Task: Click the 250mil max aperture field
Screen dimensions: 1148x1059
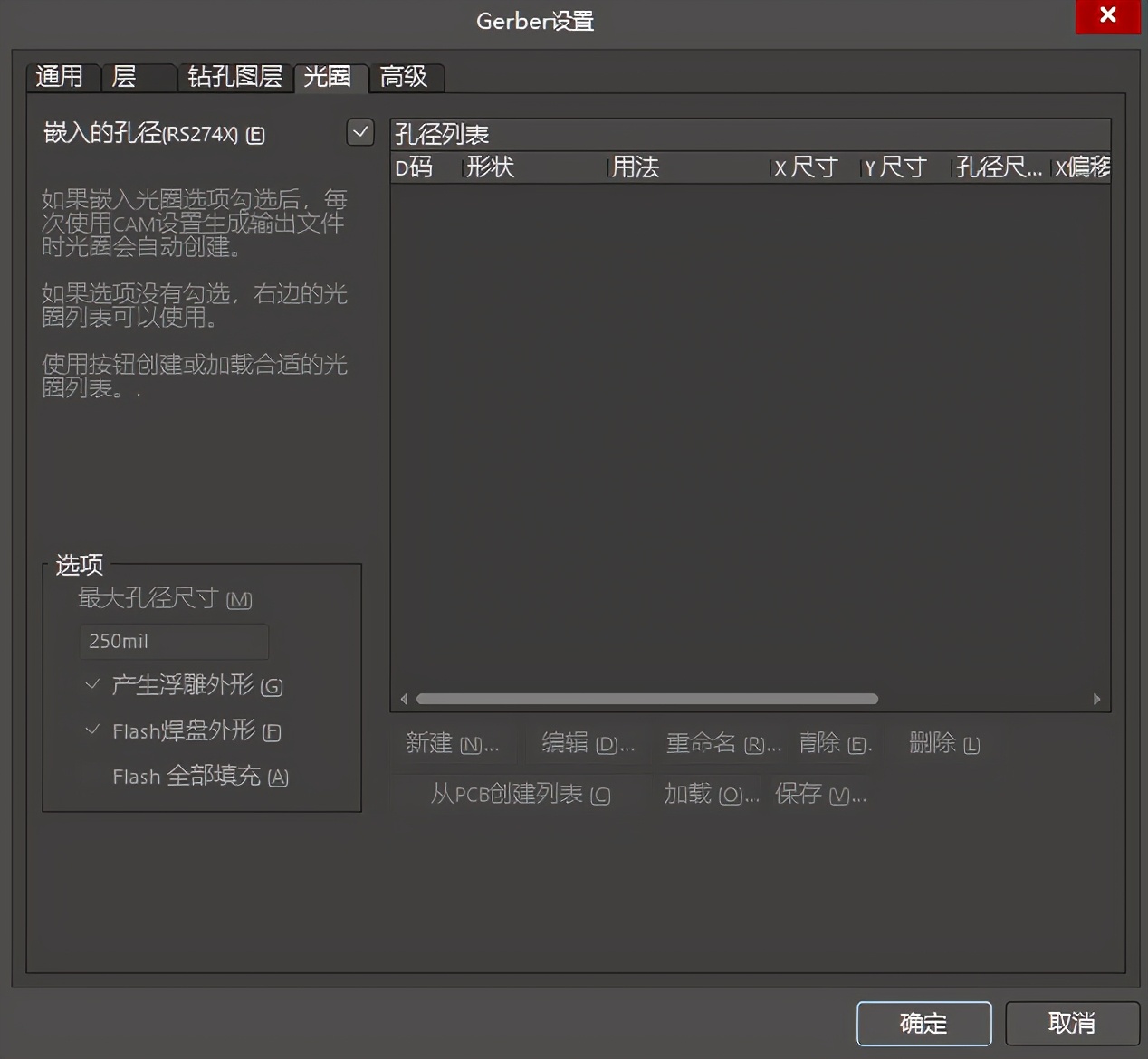Action: [x=173, y=641]
